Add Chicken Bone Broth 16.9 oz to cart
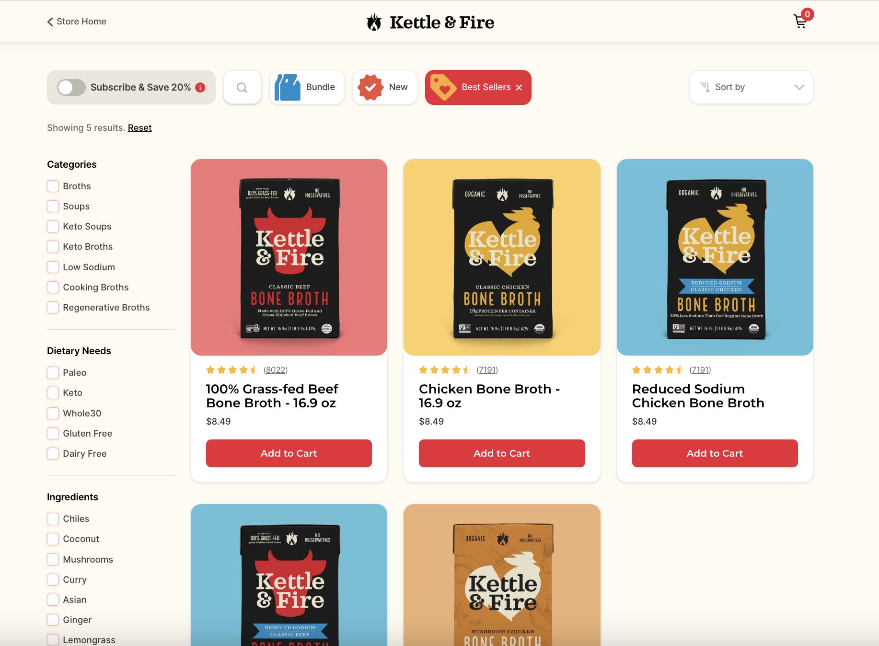 point(502,453)
